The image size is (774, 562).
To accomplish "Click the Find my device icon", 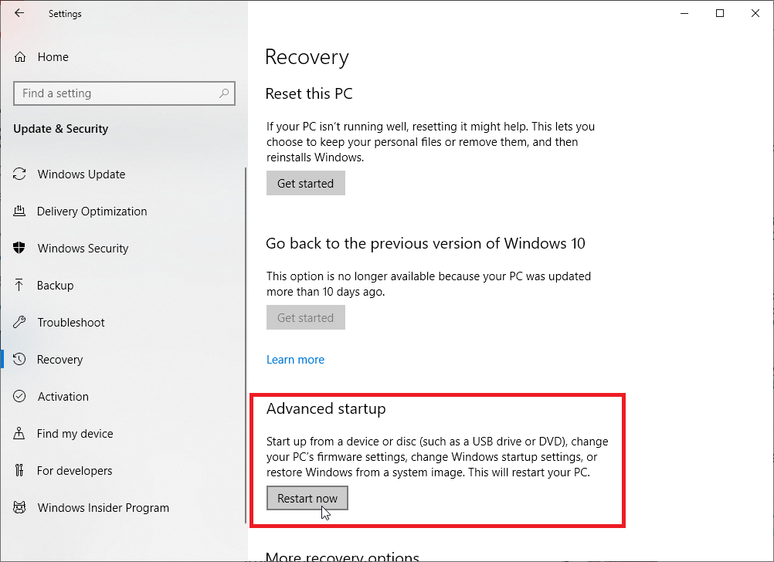I will pyautogui.click(x=20, y=434).
